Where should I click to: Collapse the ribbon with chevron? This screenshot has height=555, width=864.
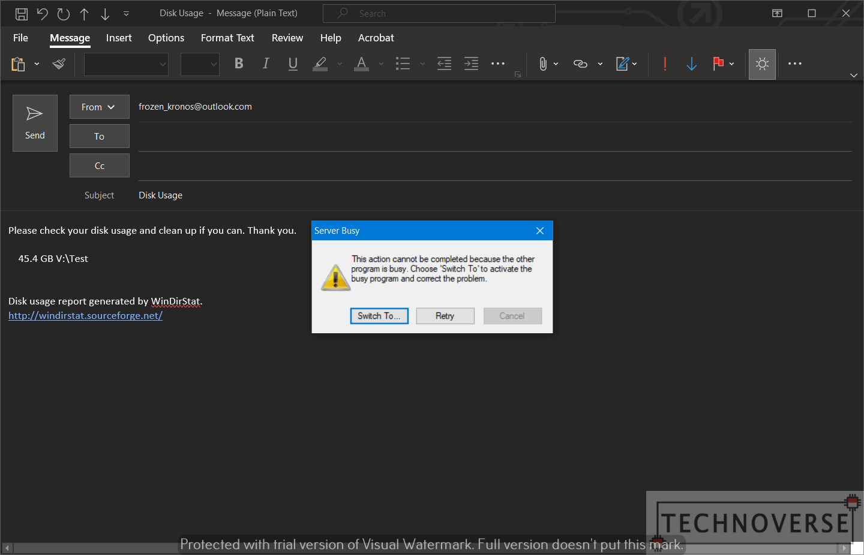(x=854, y=76)
